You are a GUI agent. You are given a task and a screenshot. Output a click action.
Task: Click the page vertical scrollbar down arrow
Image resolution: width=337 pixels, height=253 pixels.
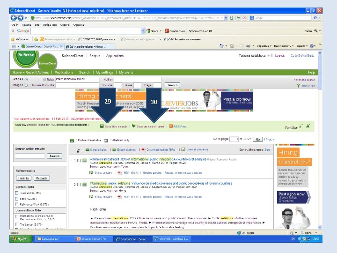pos(320,227)
